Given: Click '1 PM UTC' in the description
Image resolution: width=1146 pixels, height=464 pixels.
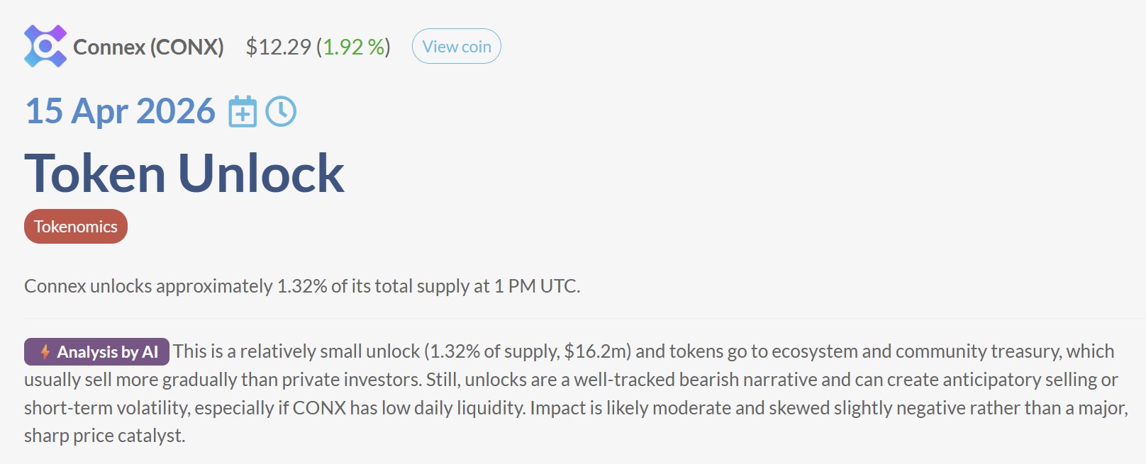Looking at the screenshot, I should pyautogui.click(x=536, y=286).
